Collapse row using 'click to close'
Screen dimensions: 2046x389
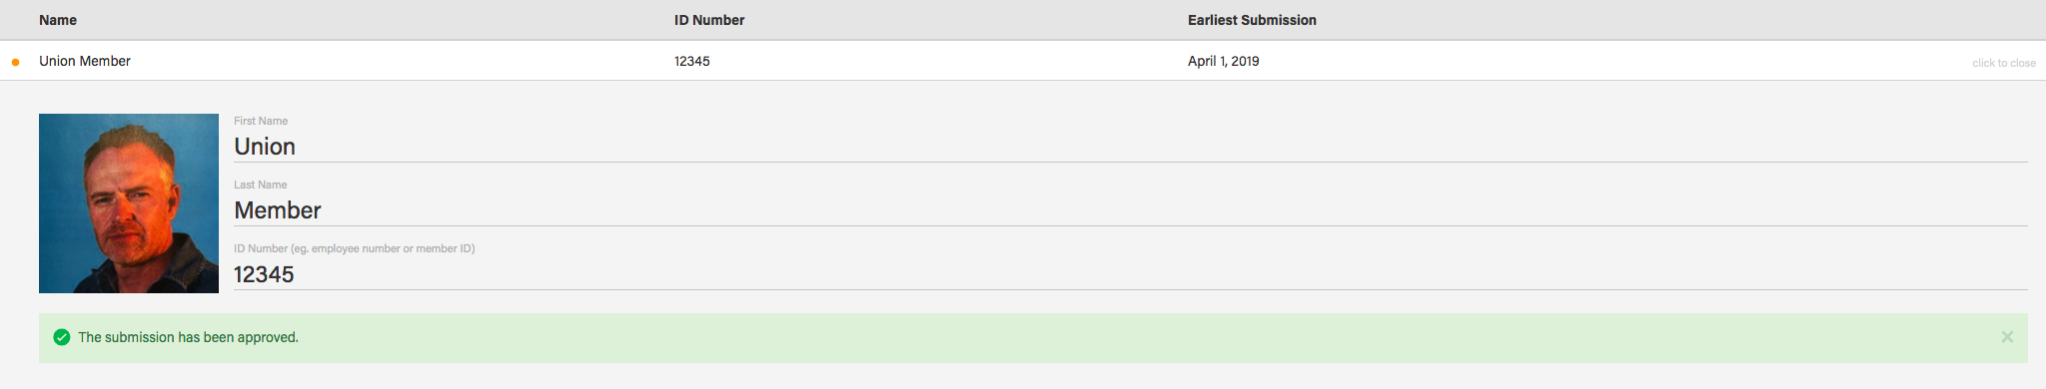[2003, 63]
